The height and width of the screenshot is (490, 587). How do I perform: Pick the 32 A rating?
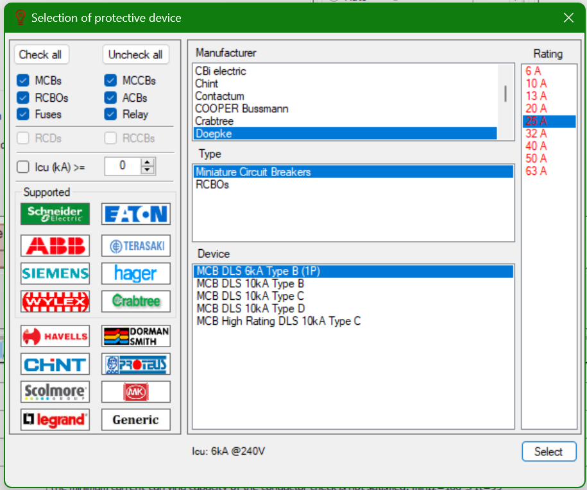tap(549, 133)
